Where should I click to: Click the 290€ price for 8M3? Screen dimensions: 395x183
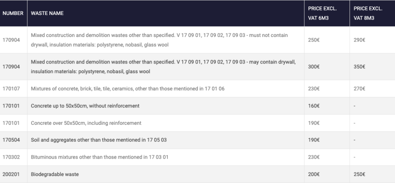coord(359,40)
